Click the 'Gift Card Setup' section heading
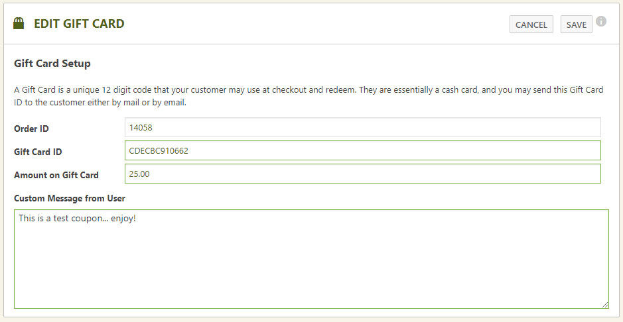 (x=52, y=64)
